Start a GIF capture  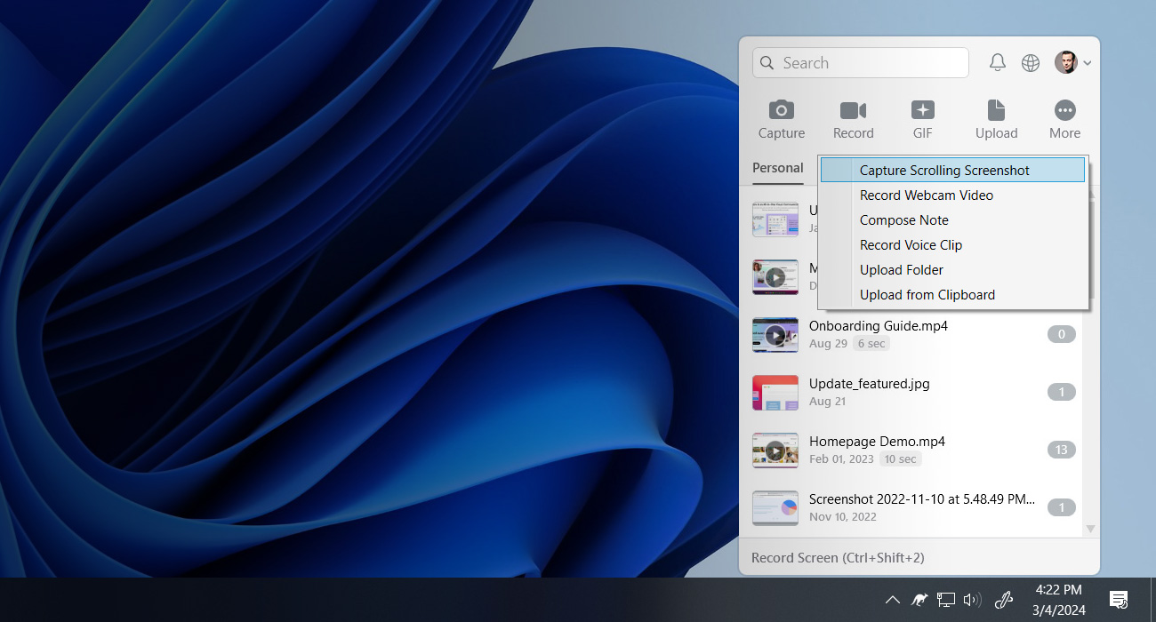[922, 118]
